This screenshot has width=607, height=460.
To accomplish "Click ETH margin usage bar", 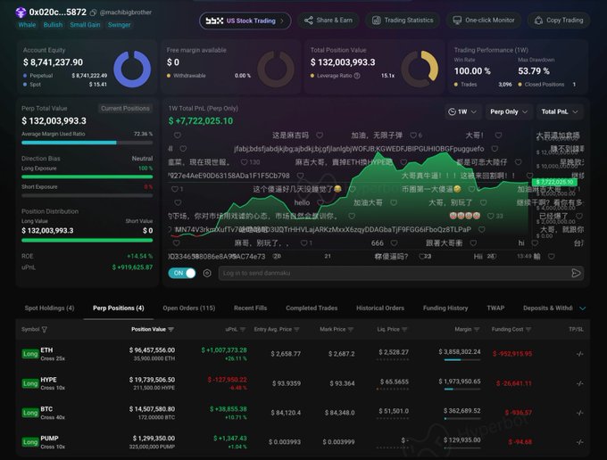I will click(462, 360).
